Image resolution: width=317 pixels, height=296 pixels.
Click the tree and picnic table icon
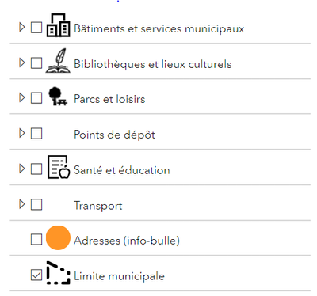(x=58, y=97)
